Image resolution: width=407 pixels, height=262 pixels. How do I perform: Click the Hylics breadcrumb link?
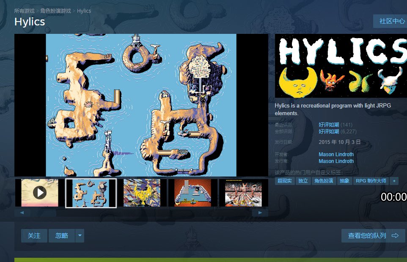[84, 11]
